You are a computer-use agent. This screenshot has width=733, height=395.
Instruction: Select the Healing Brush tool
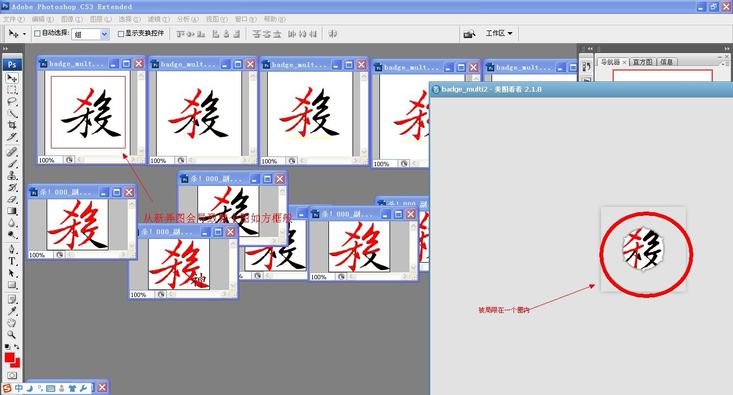click(x=12, y=151)
